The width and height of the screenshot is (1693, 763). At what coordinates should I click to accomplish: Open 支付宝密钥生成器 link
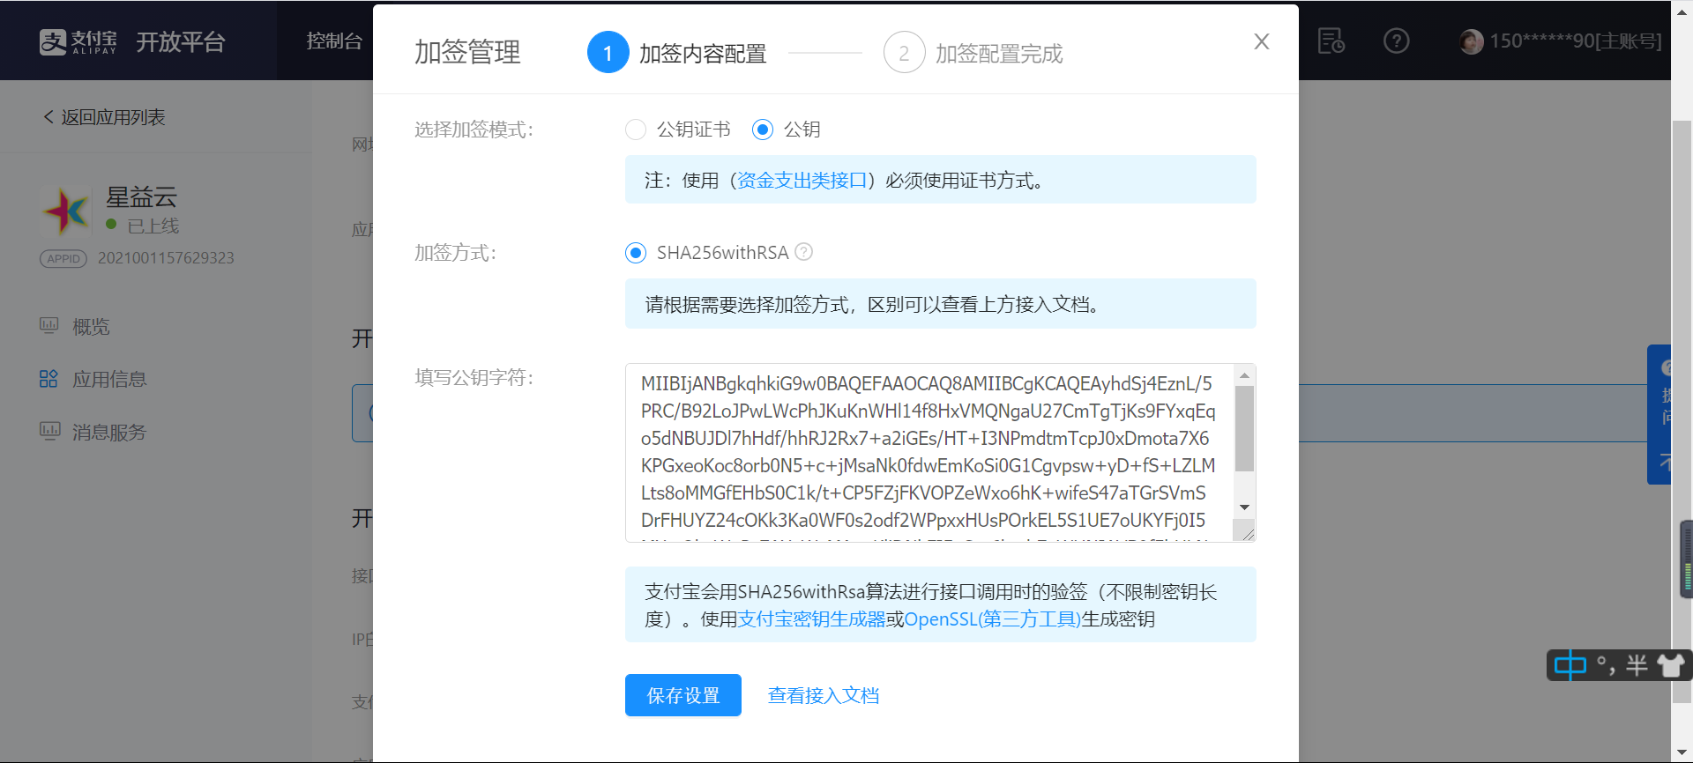click(x=811, y=619)
